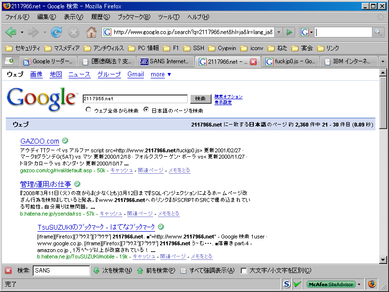Click the 検索 search button

pyautogui.click(x=200, y=99)
